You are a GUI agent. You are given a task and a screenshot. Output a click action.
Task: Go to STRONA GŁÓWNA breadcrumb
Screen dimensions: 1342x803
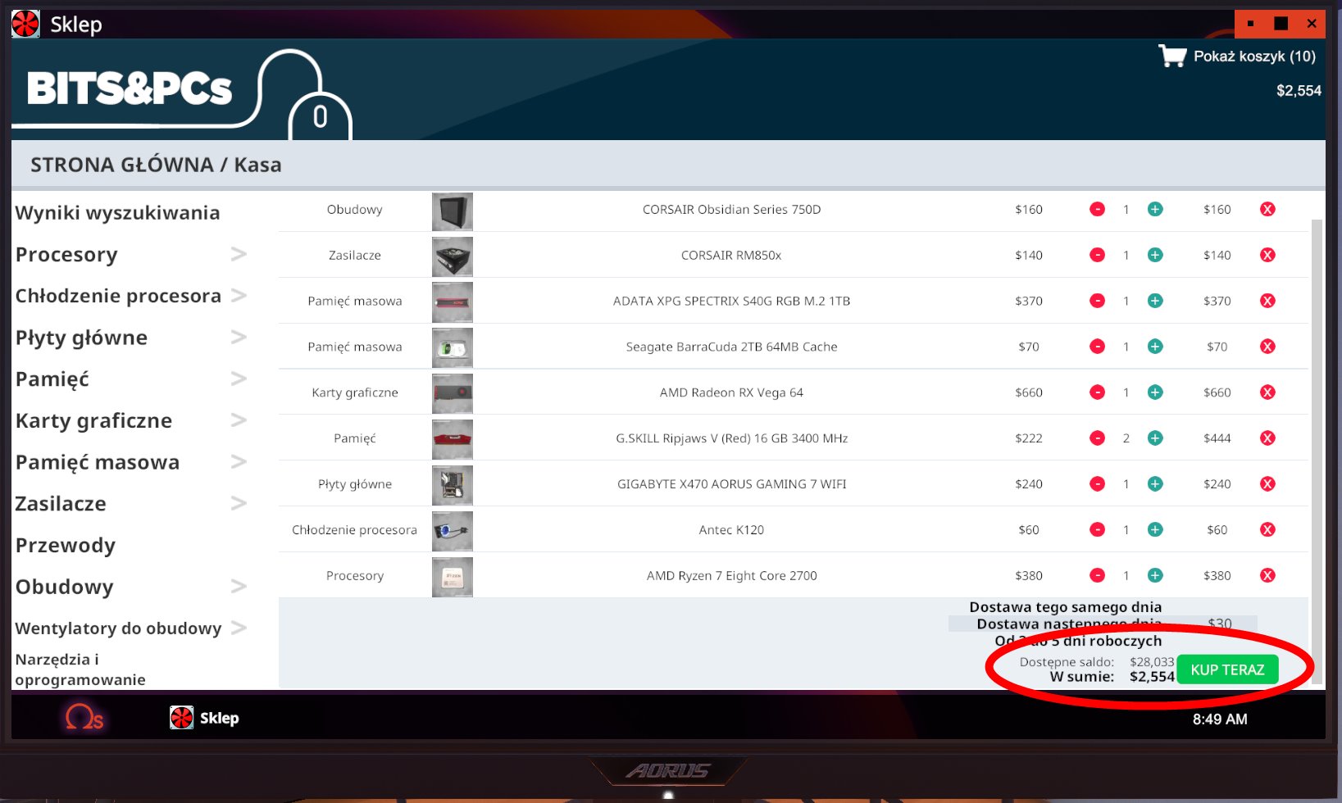point(122,165)
